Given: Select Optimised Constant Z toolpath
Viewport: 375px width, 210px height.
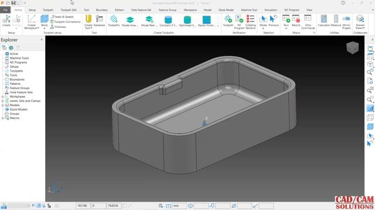Looking at the screenshot, I should click(187, 21).
